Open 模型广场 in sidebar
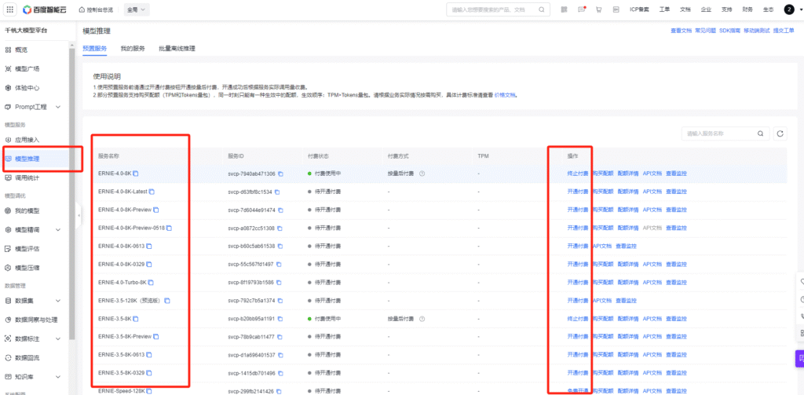 (27, 69)
